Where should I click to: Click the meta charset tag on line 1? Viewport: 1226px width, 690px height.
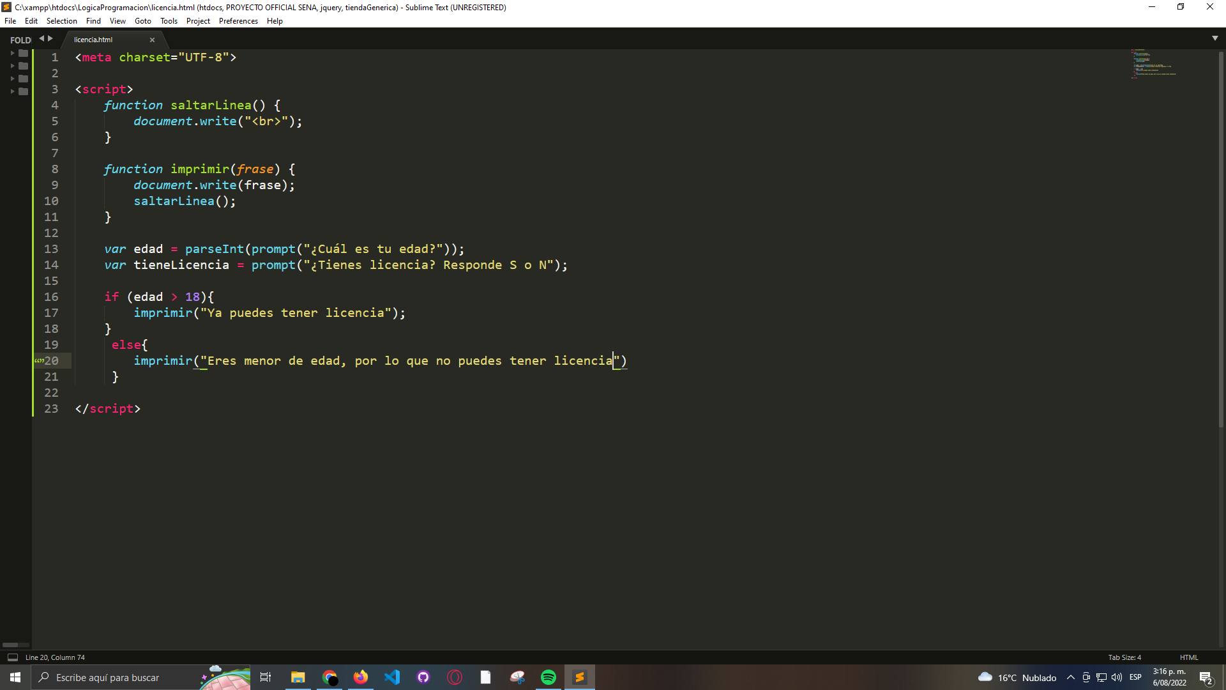coord(156,57)
